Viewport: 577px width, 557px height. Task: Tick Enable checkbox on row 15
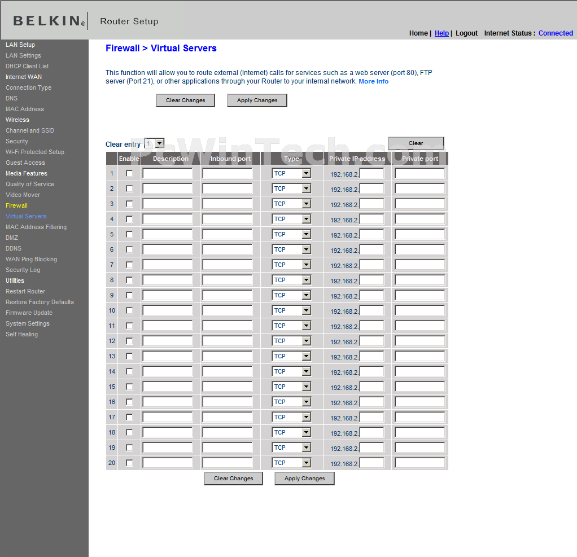(x=129, y=387)
